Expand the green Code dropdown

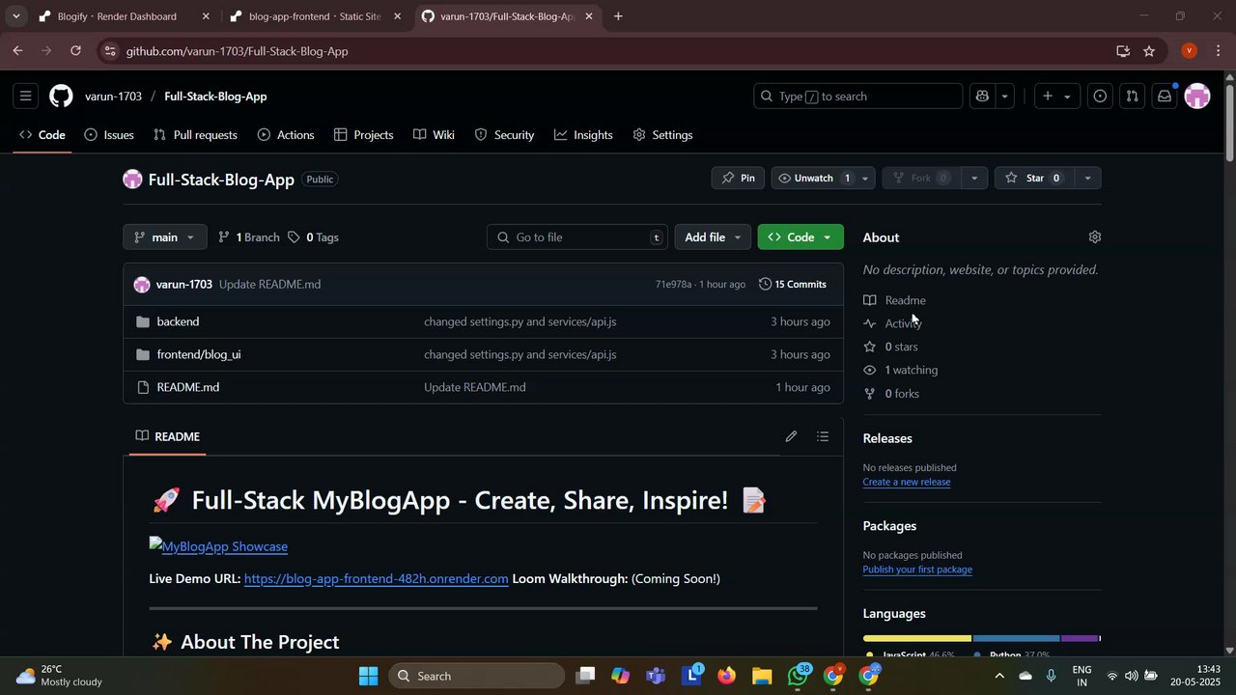(801, 237)
